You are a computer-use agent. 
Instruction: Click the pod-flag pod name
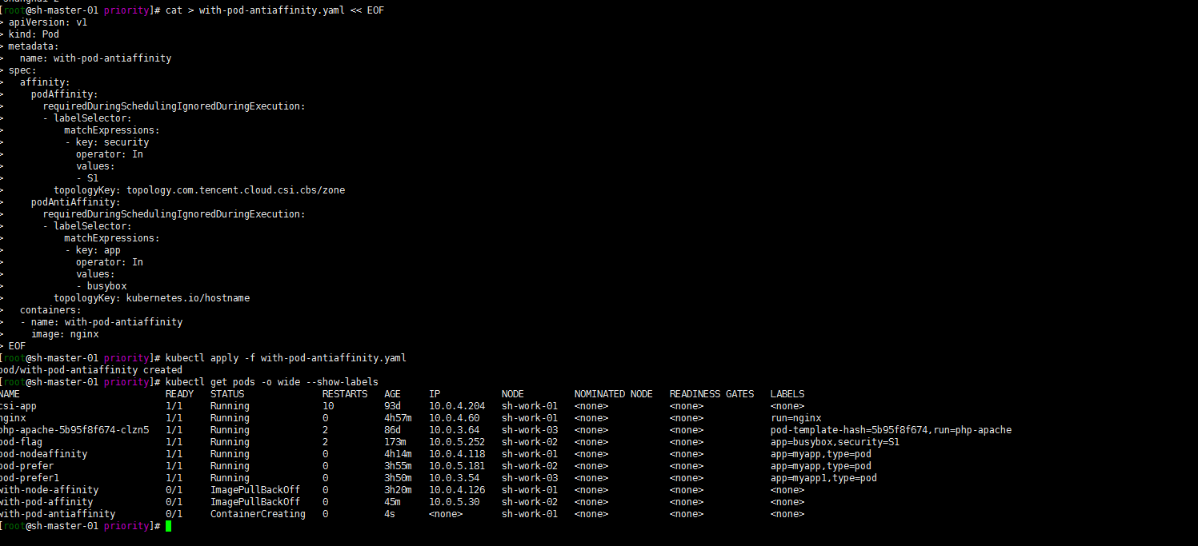[x=22, y=442]
